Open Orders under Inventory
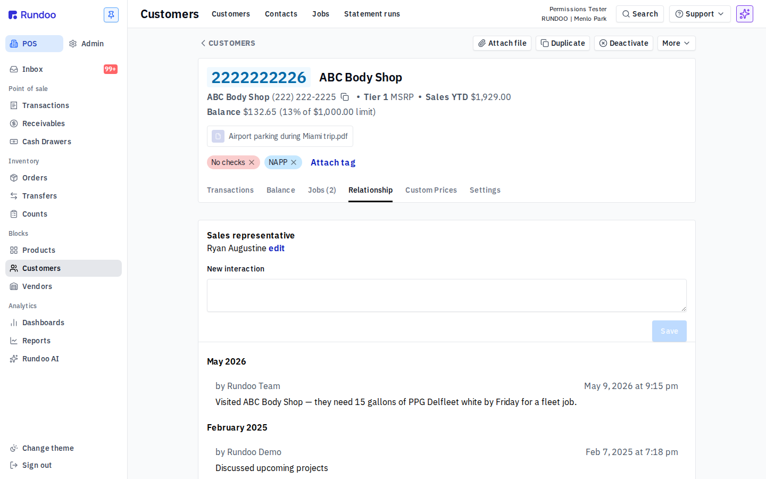This screenshot has height=479, width=766. pos(63,178)
